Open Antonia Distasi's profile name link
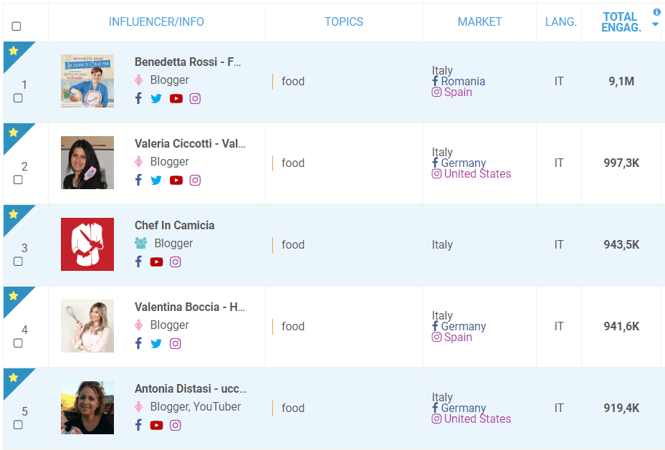Image resolution: width=665 pixels, height=450 pixels. [x=191, y=388]
